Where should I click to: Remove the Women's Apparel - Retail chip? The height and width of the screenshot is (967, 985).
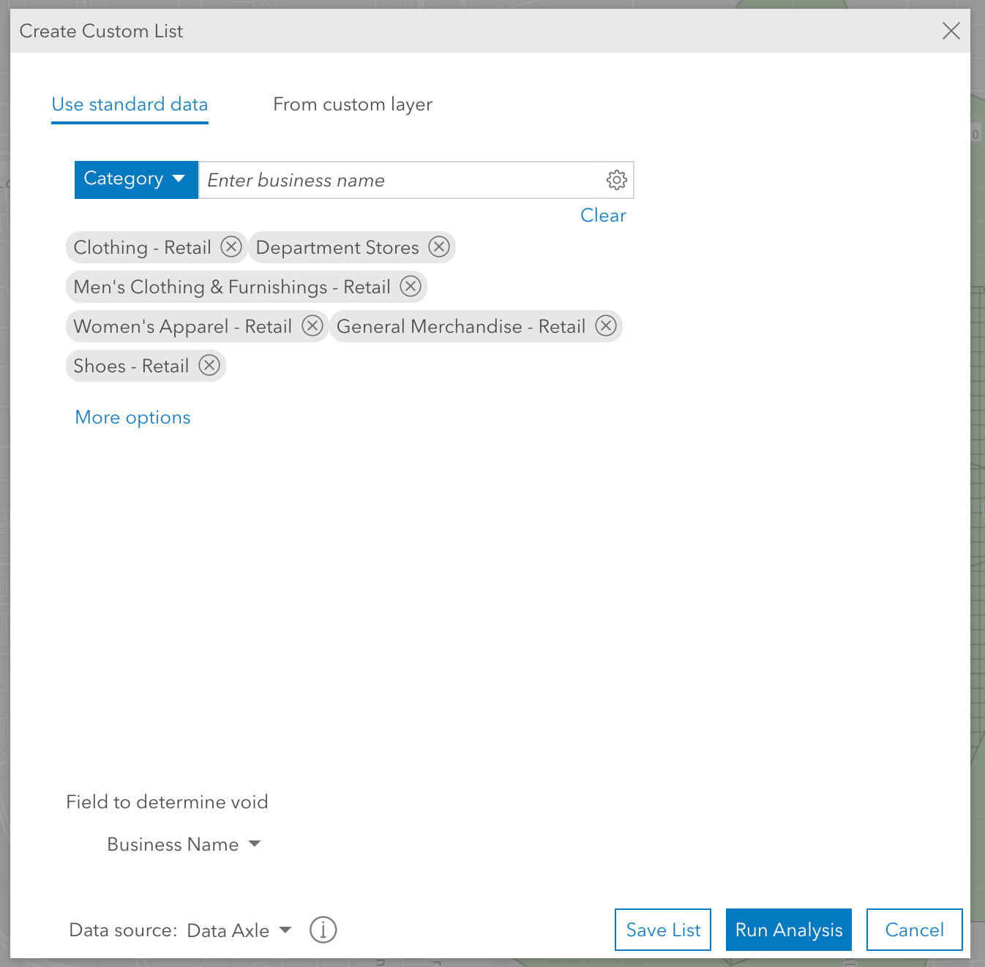click(312, 326)
